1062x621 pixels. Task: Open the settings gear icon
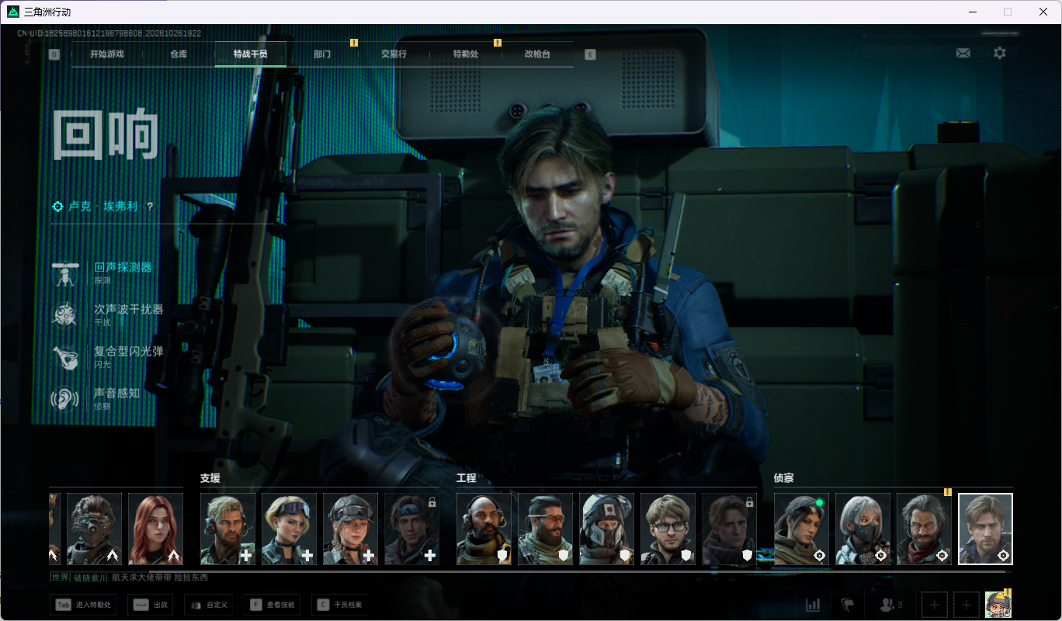pos(1000,53)
